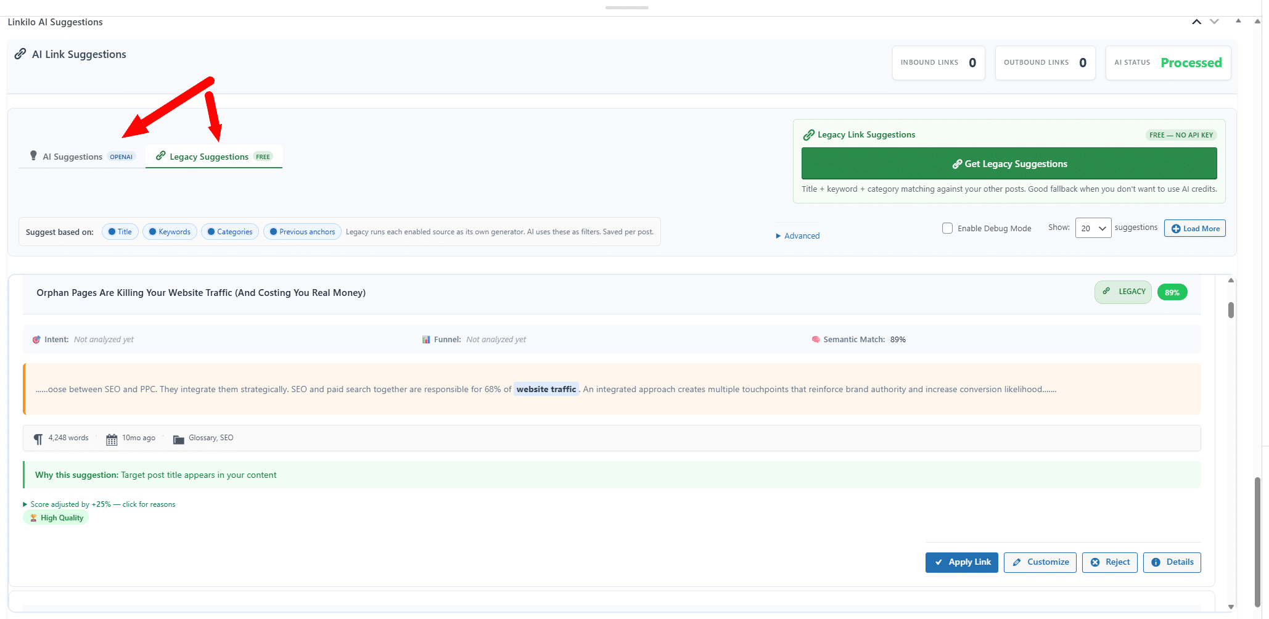Open the Show suggestions count dropdown
Viewport: 1269px width, 619px height.
pyautogui.click(x=1093, y=228)
